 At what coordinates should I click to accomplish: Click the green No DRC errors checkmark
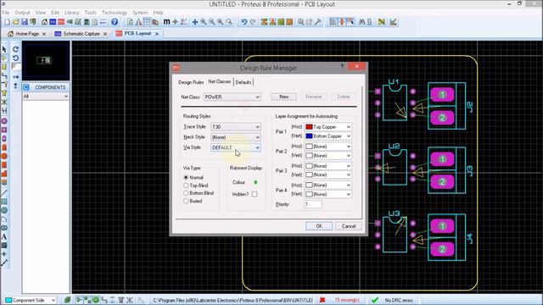pos(375,300)
